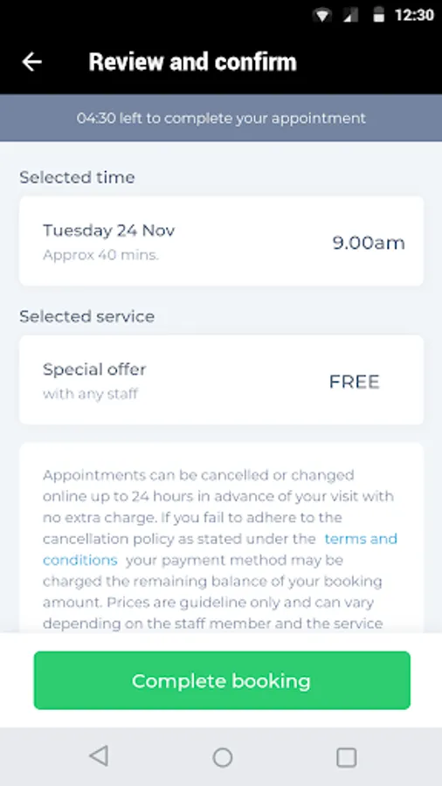
Task: Tap the Android home circle button
Action: coord(223,757)
